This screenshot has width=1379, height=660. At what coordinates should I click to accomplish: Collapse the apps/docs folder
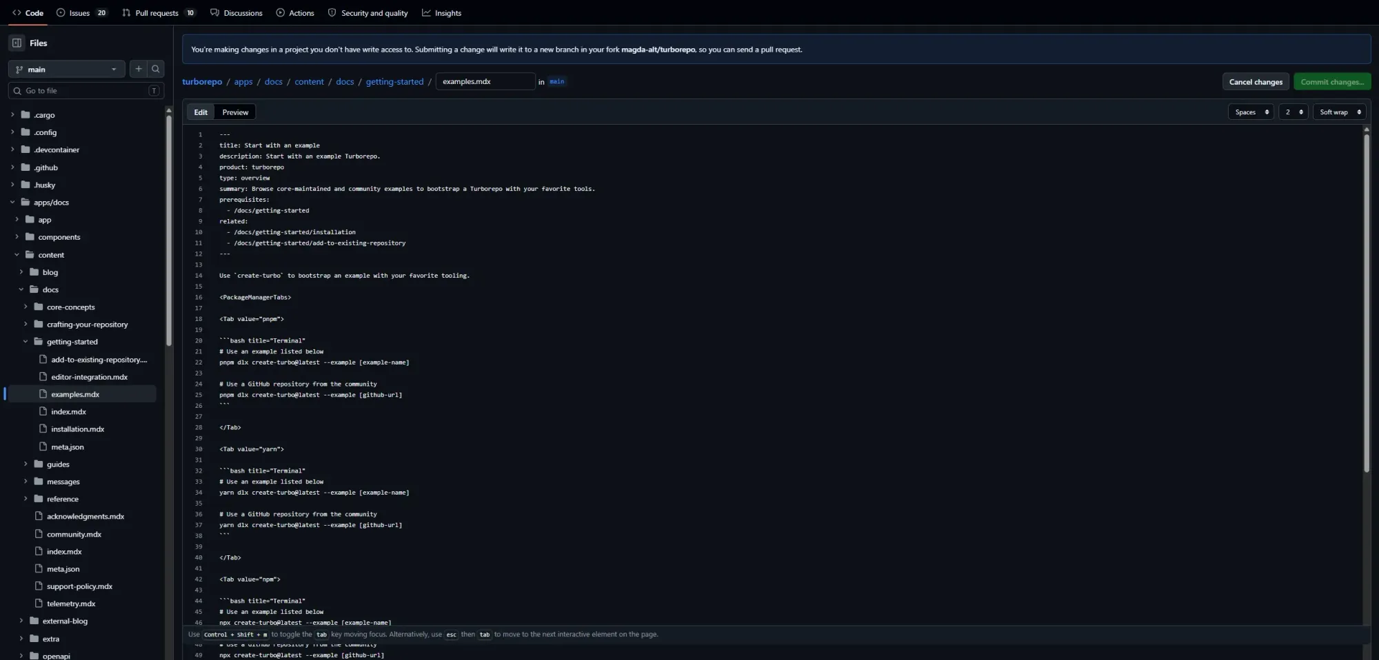pyautogui.click(x=12, y=202)
